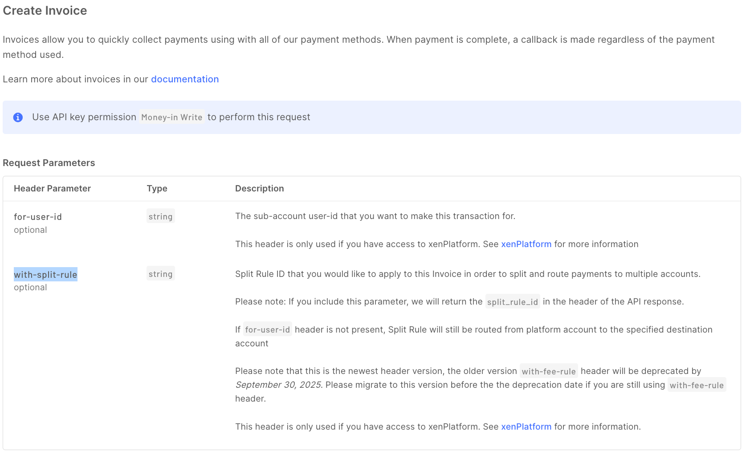
Task: Select the for-user-id parameter name
Action: pyautogui.click(x=38, y=217)
